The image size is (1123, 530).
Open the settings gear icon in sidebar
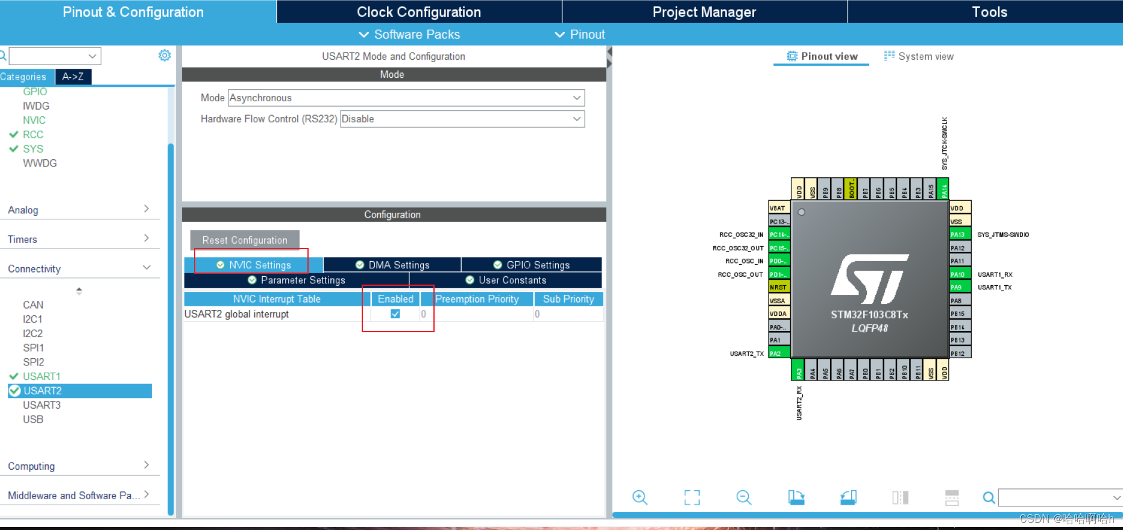[x=165, y=55]
